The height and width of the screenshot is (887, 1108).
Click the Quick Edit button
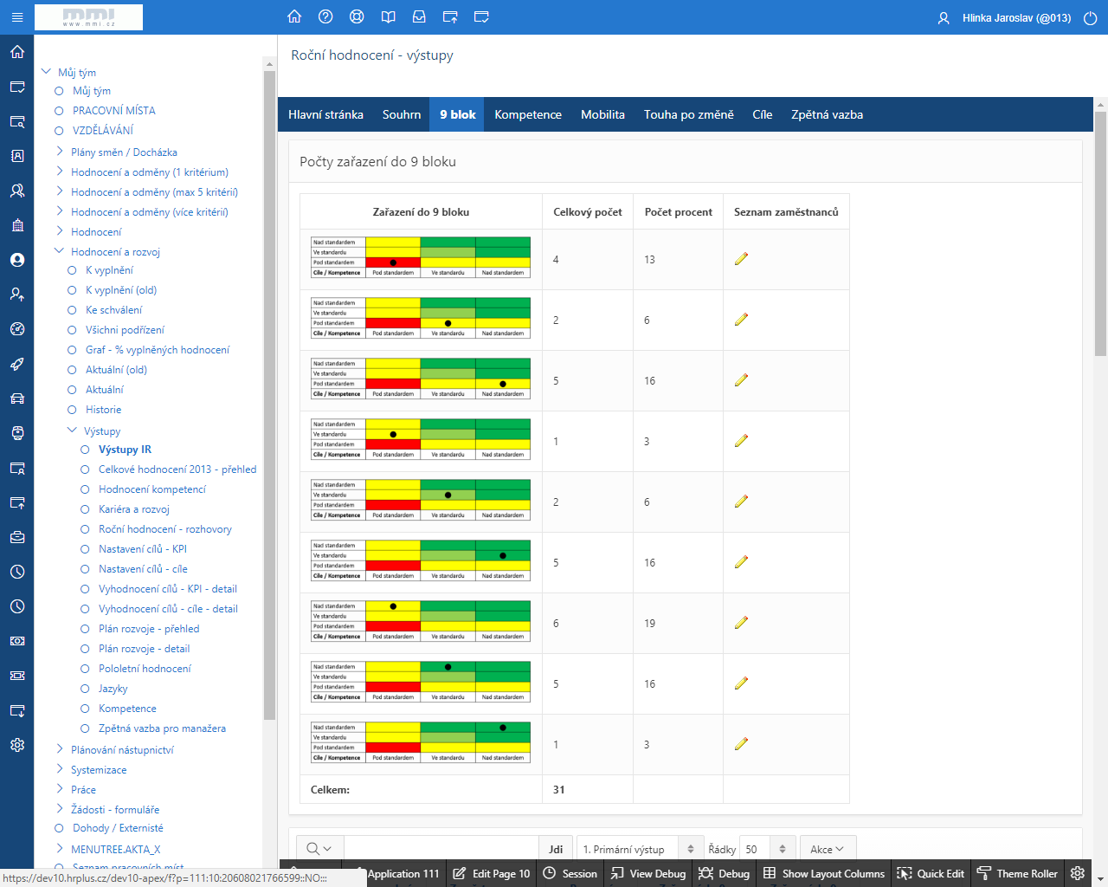point(931,873)
